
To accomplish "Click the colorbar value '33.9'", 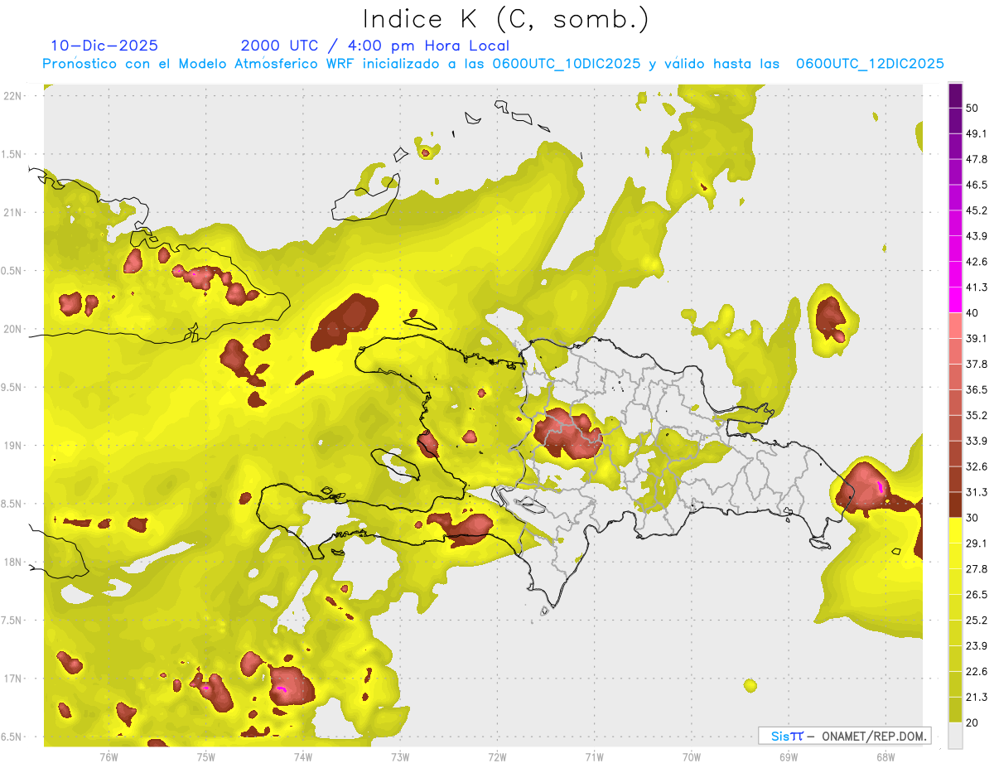I will click(x=977, y=441).
